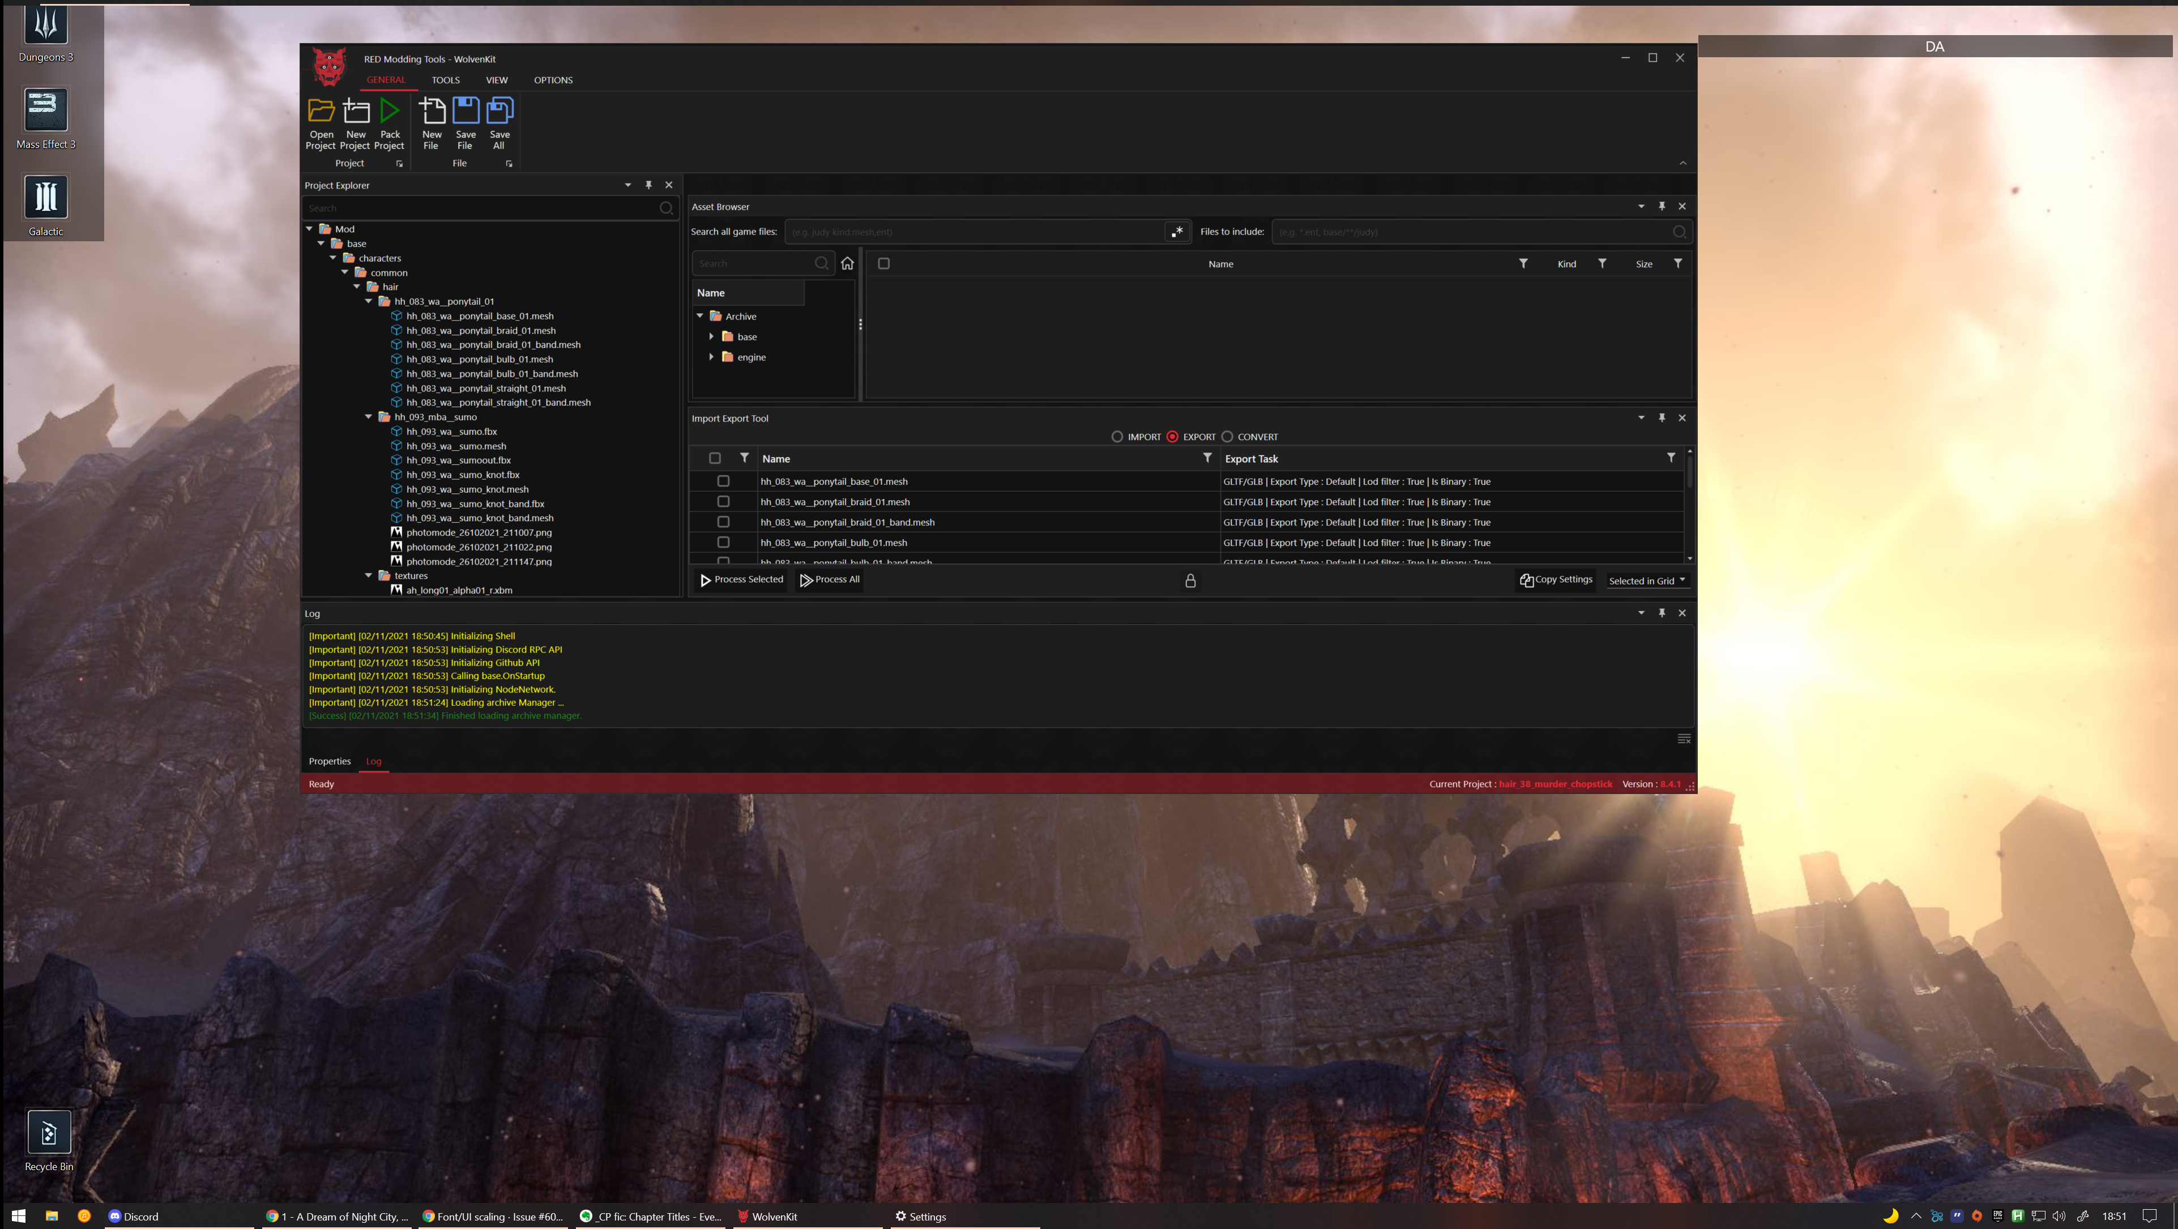Click the Pack Project green play icon
The height and width of the screenshot is (1229, 2178).
(x=390, y=111)
